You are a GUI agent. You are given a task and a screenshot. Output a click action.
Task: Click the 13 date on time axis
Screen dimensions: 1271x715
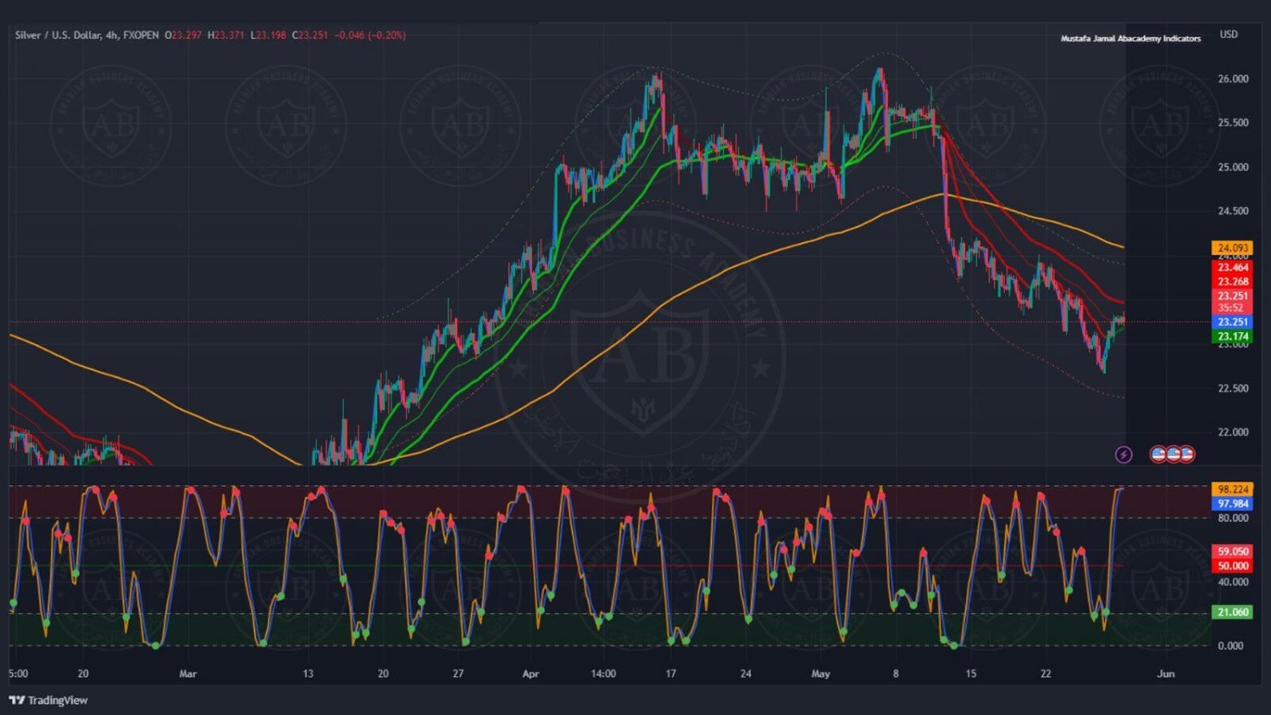[308, 674]
